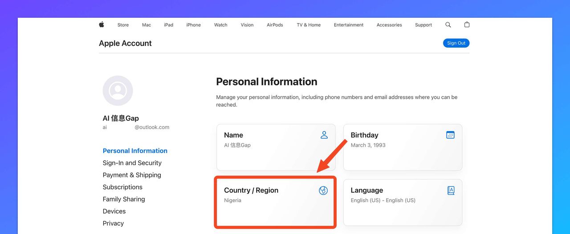The height and width of the screenshot is (234, 570).
Task: Open the Store menu
Action: pos(123,25)
